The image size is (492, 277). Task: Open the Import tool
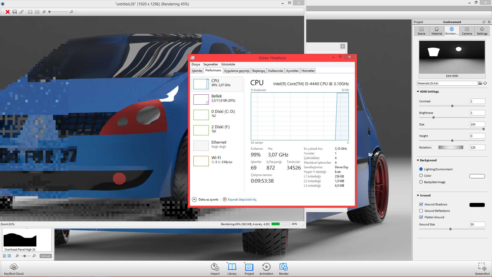pos(215,269)
